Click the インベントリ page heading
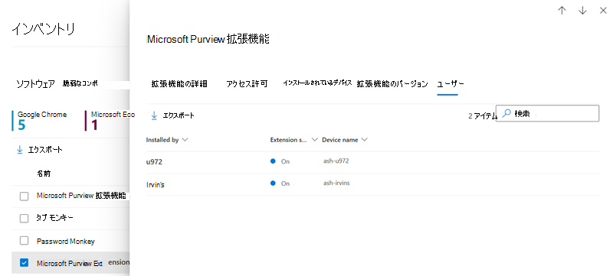 43,29
